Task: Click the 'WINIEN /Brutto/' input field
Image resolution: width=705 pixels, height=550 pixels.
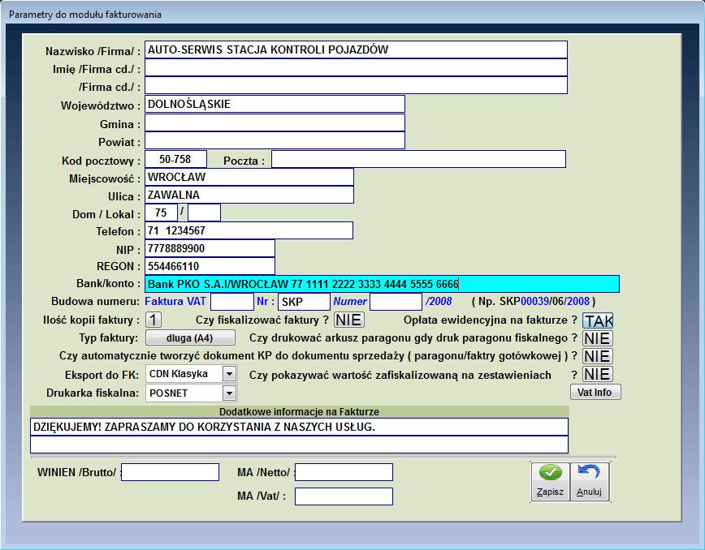Action: pyautogui.click(x=170, y=472)
